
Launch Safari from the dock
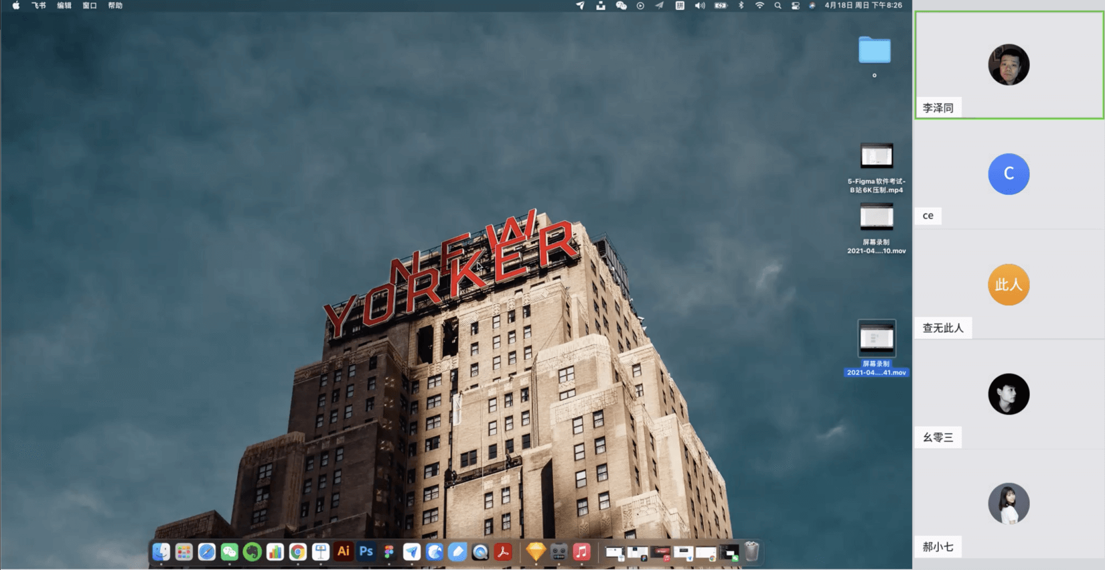tap(206, 552)
